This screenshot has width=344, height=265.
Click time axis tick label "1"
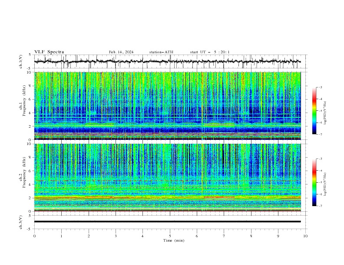[61, 236]
